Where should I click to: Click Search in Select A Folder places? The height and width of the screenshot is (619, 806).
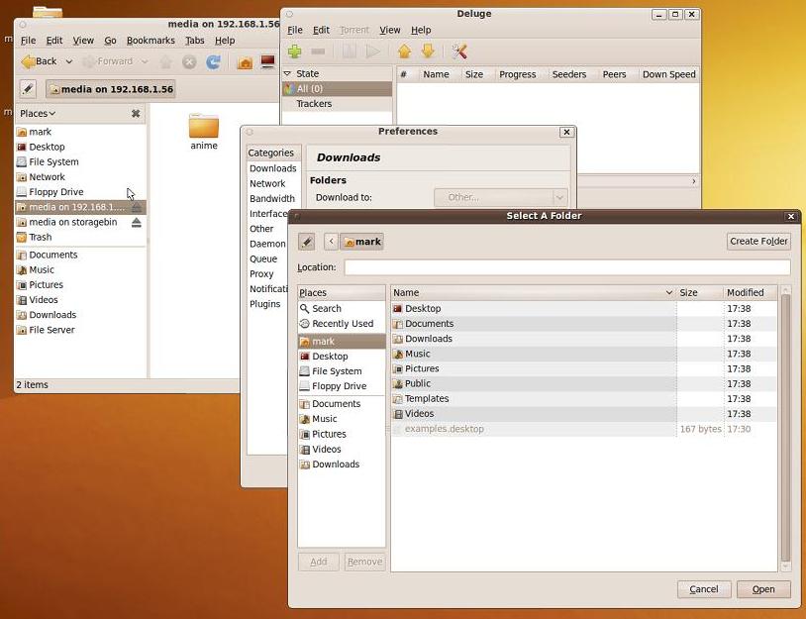tap(342, 308)
